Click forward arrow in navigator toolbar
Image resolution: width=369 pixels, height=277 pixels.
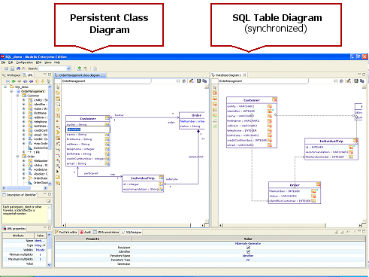click(20, 81)
